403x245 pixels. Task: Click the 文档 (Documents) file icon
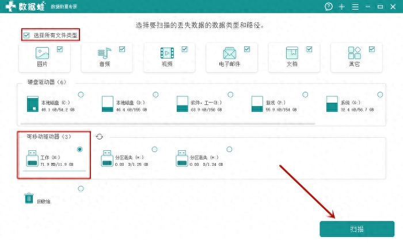click(292, 53)
